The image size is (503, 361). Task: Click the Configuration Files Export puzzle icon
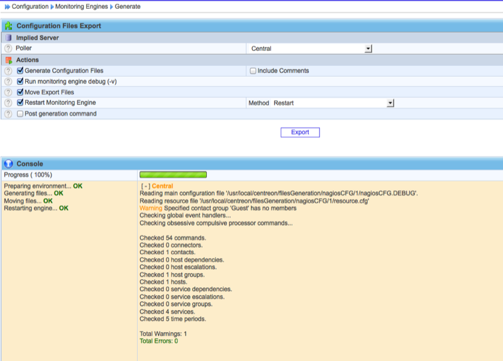coord(9,26)
